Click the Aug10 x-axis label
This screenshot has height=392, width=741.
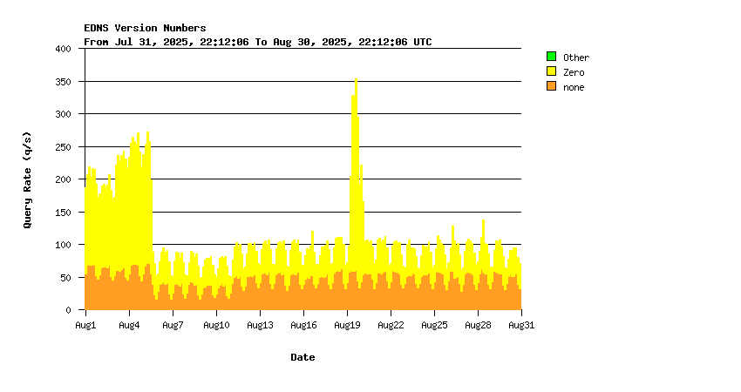216,326
